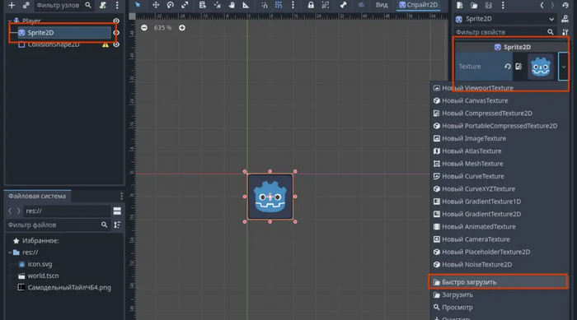The image size is (577, 320).
Task: Open filesystem dock three-dot options
Action: pyautogui.click(x=121, y=196)
